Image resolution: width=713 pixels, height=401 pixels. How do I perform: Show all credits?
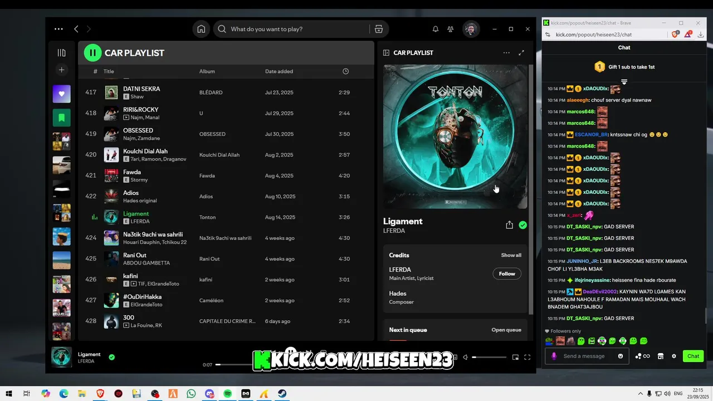(511, 255)
